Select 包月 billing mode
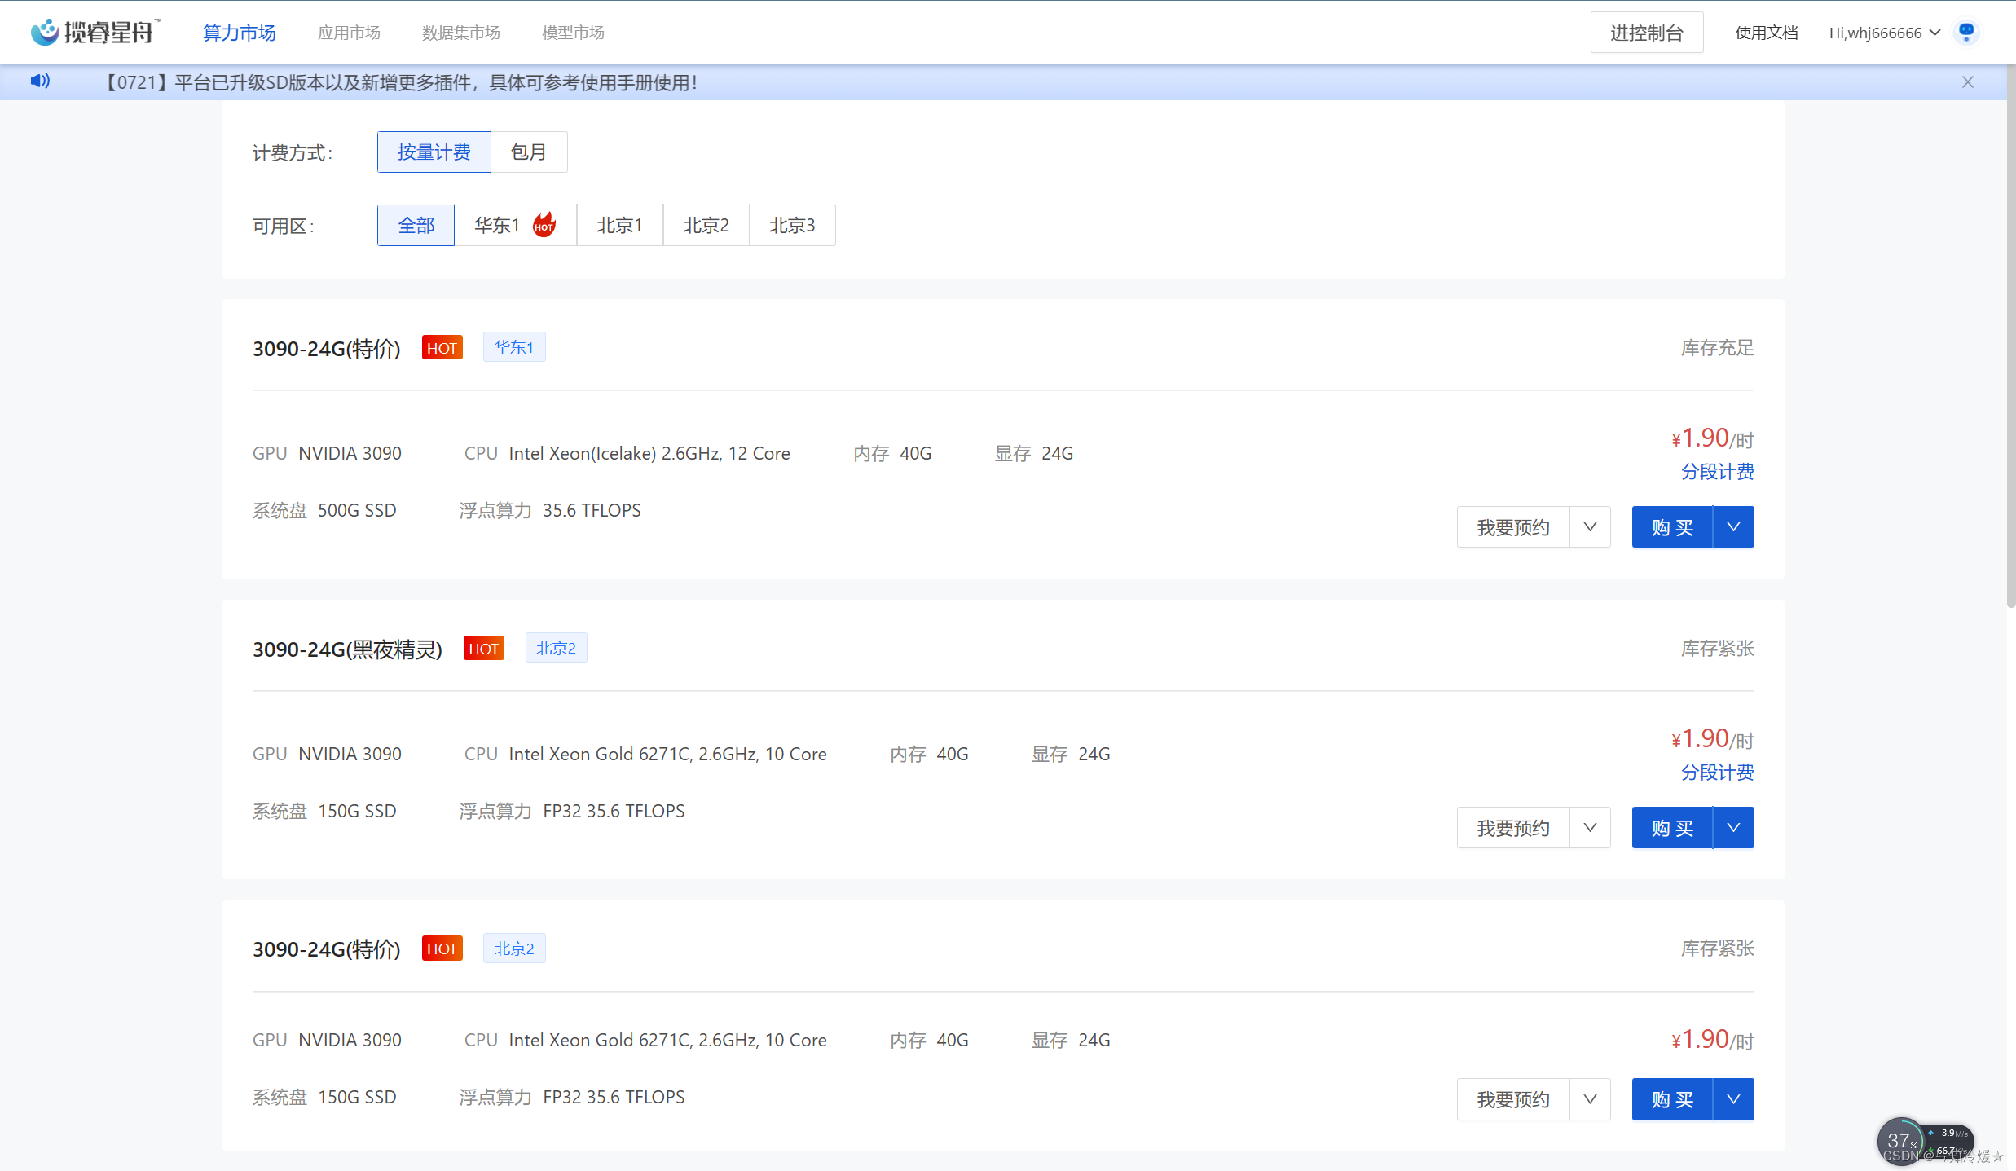This screenshot has height=1171, width=2016. (528, 152)
